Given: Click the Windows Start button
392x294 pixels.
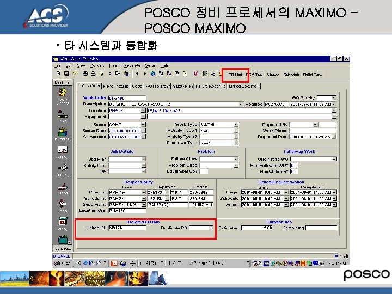Looking at the screenshot, I should click(x=62, y=264).
